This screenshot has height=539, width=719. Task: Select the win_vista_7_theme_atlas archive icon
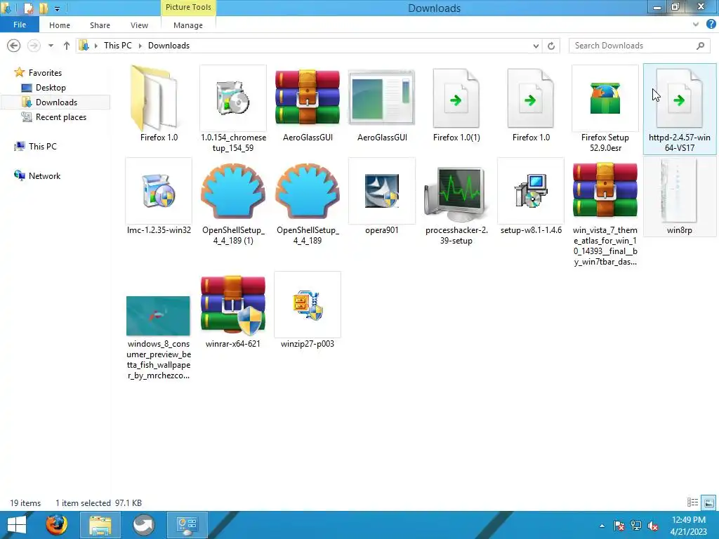(x=605, y=189)
